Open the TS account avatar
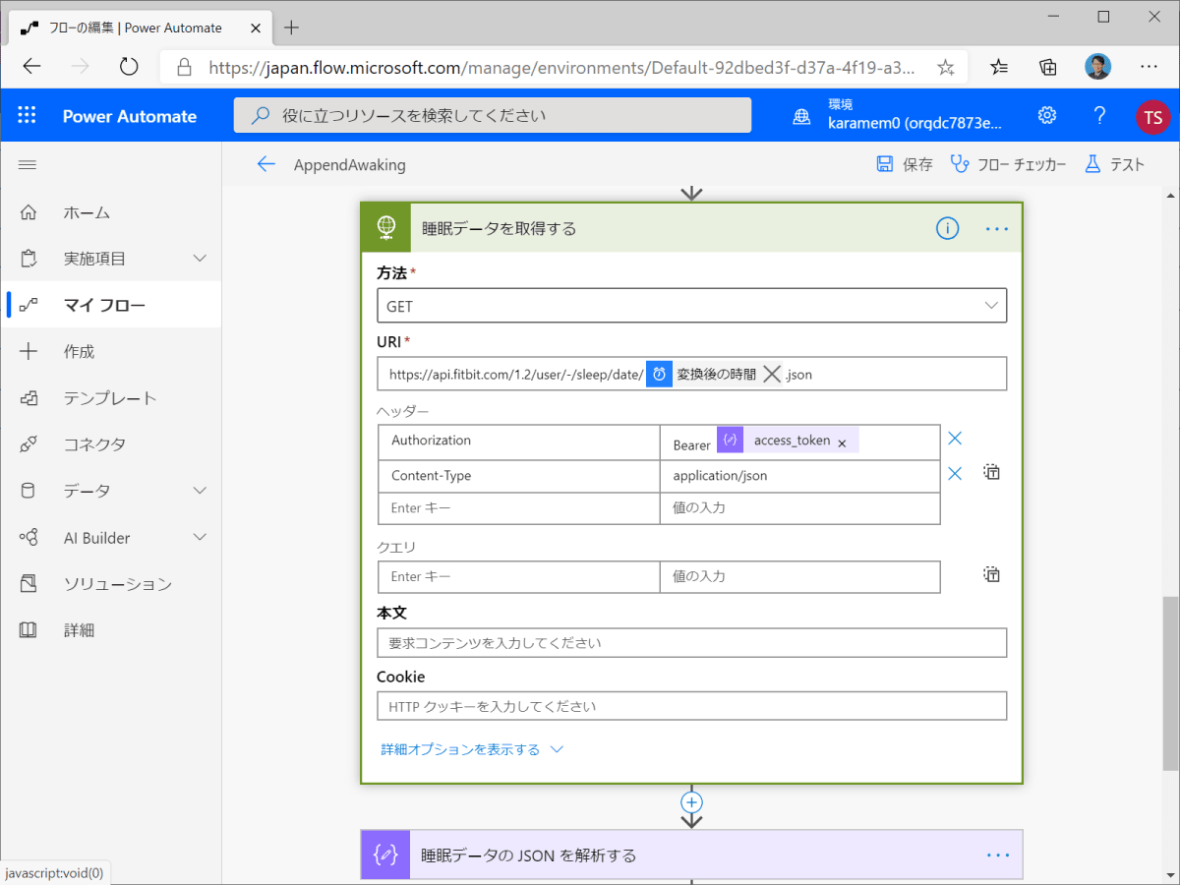1180x885 pixels. 1152,116
